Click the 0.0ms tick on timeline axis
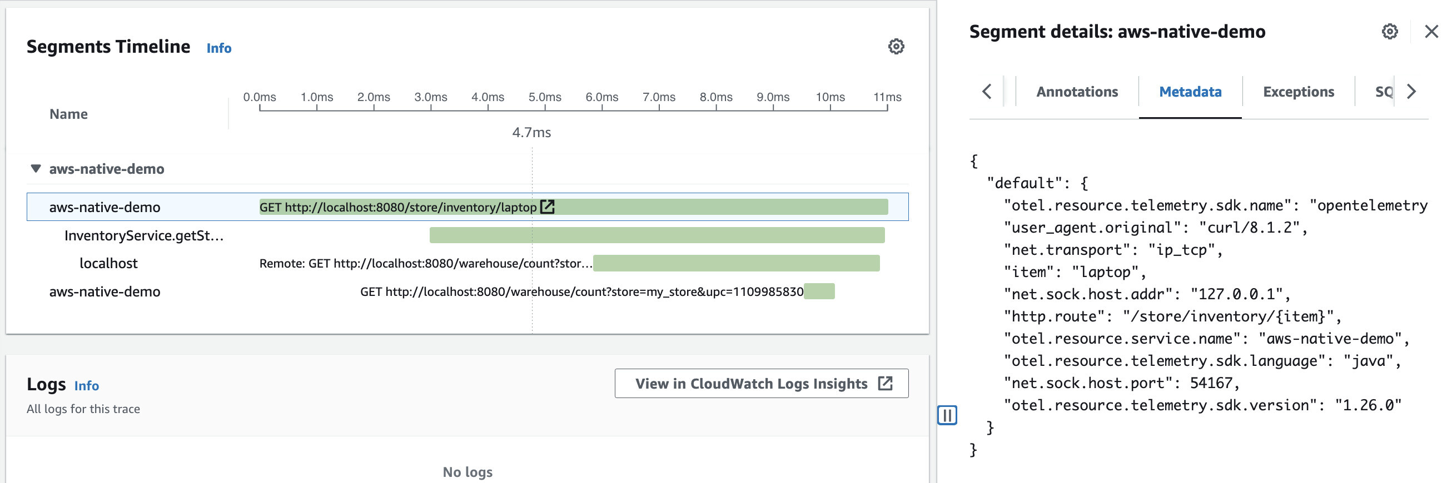Image resolution: width=1452 pixels, height=483 pixels. 260,97
